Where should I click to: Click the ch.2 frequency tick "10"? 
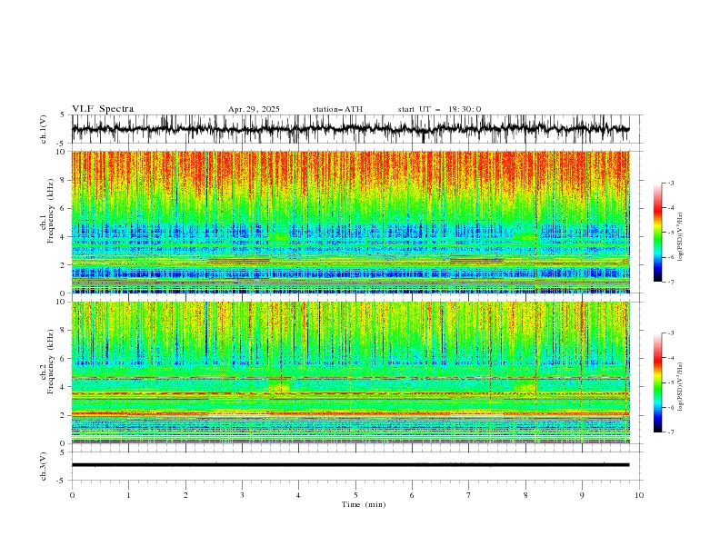coord(62,302)
